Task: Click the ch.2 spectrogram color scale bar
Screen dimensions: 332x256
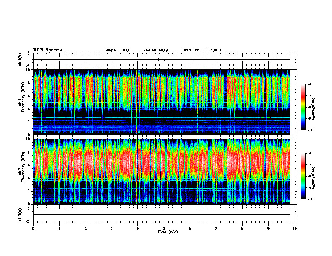Action: (303, 176)
